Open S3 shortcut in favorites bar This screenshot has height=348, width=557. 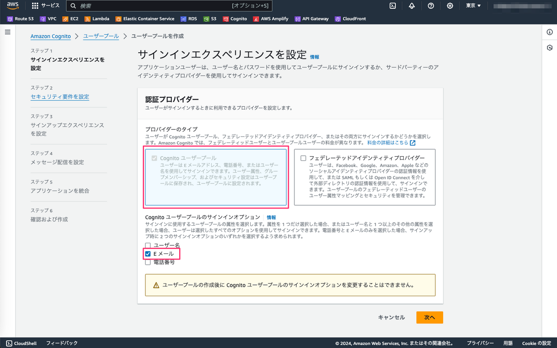pyautogui.click(x=209, y=19)
